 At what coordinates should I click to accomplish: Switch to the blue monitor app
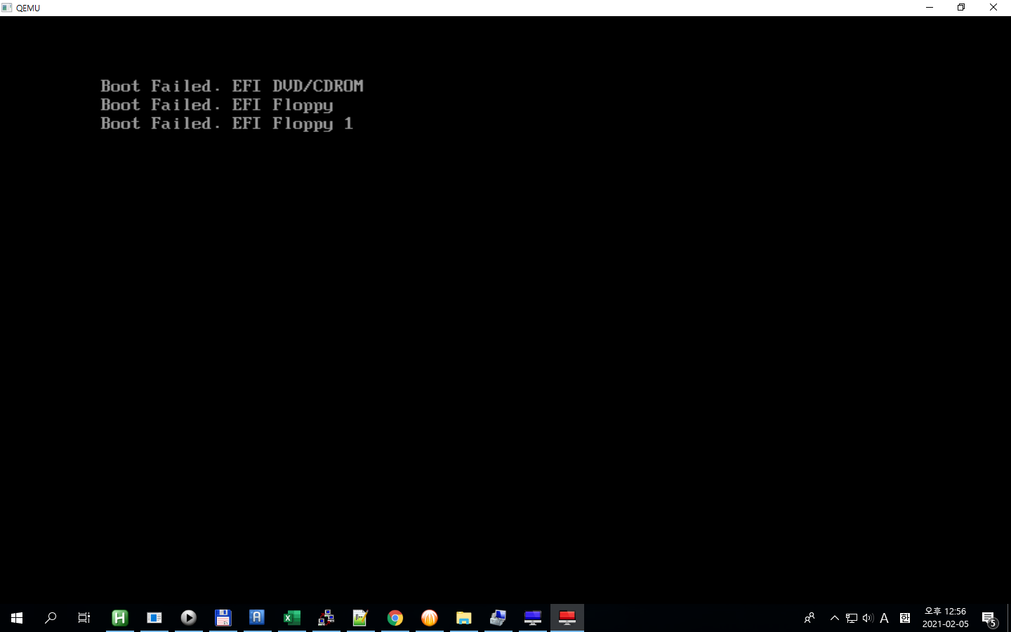click(x=533, y=618)
